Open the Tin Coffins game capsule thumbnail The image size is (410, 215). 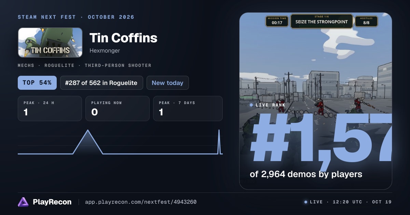[x=50, y=42]
